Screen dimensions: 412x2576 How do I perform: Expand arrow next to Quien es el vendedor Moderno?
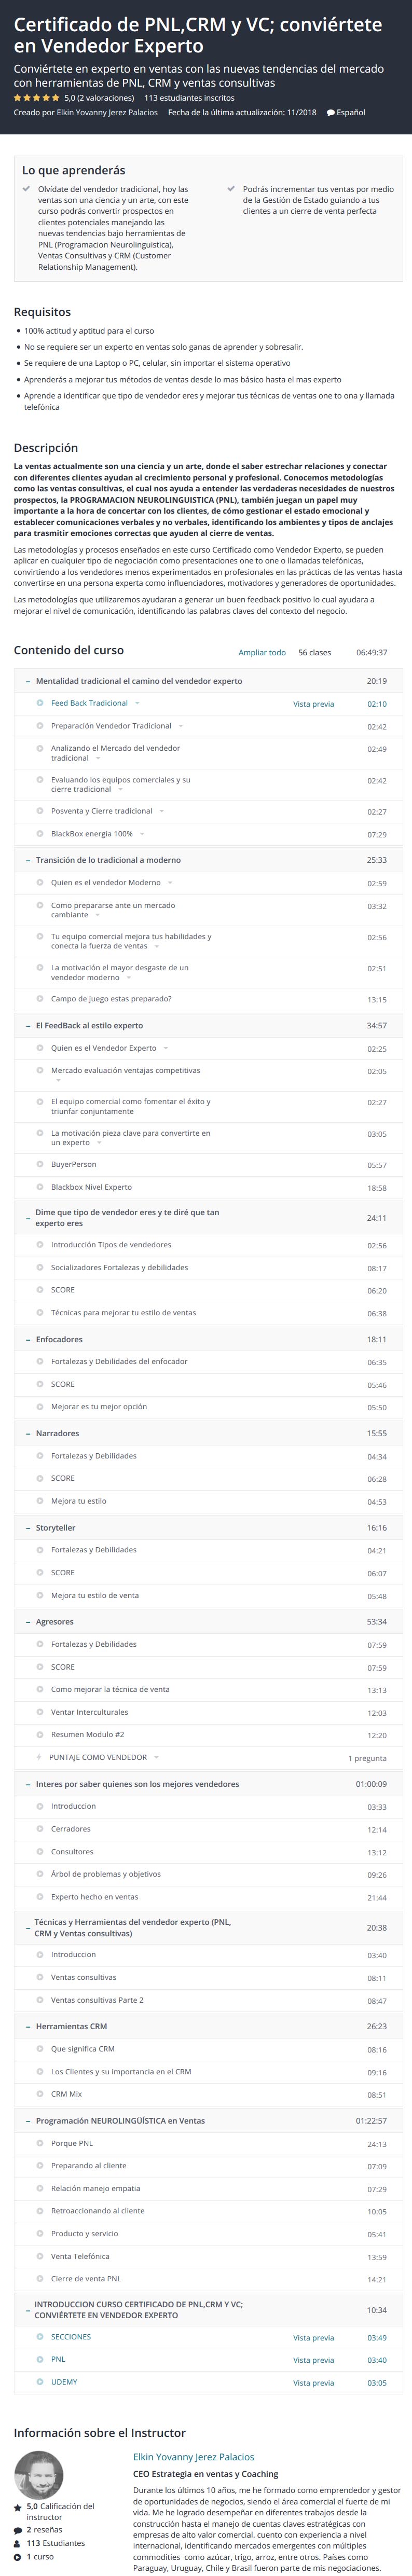(x=170, y=883)
